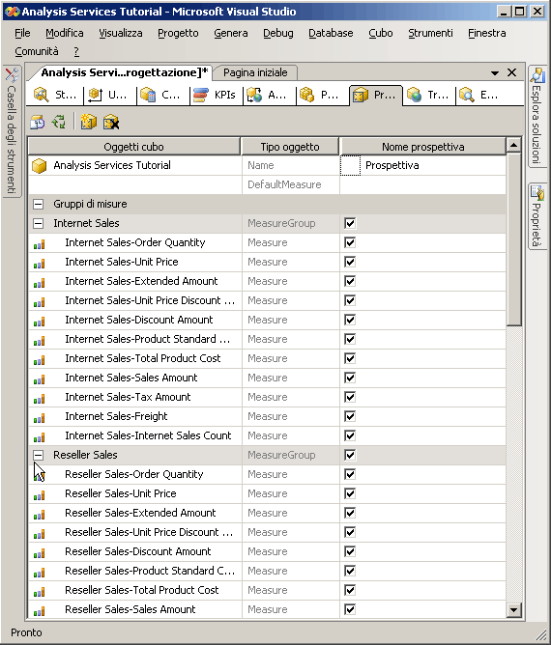Open the Pagina iniziale document tab
551x645 pixels.
(255, 72)
